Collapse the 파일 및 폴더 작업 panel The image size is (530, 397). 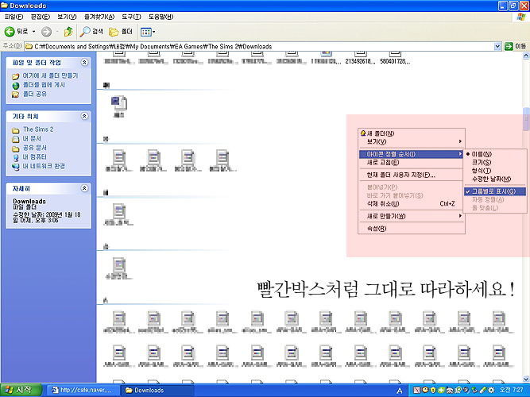tap(84, 63)
